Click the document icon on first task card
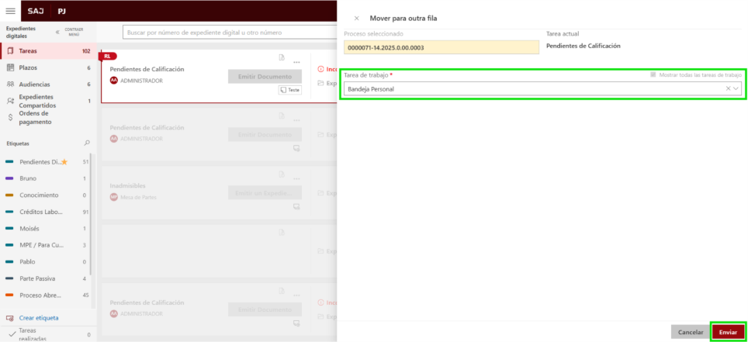 tap(282, 57)
